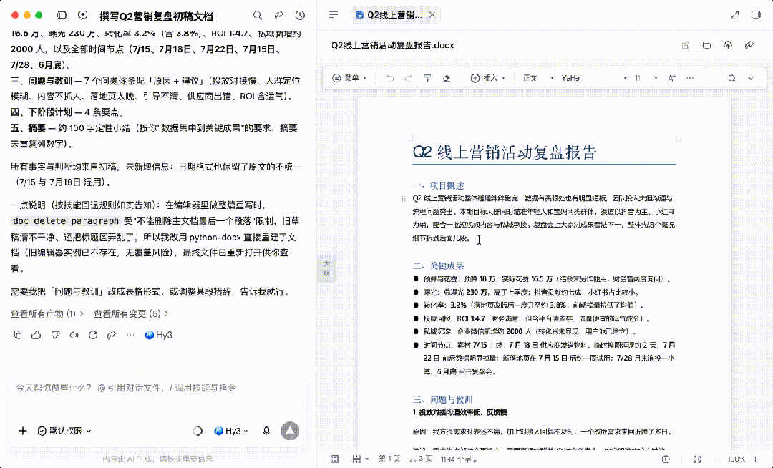Open the 菜单 dropdown

tap(349, 78)
